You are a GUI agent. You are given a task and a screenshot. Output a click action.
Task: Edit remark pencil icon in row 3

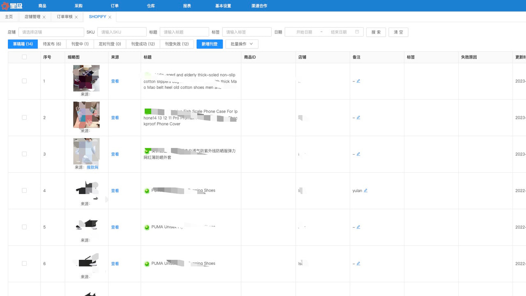click(358, 154)
